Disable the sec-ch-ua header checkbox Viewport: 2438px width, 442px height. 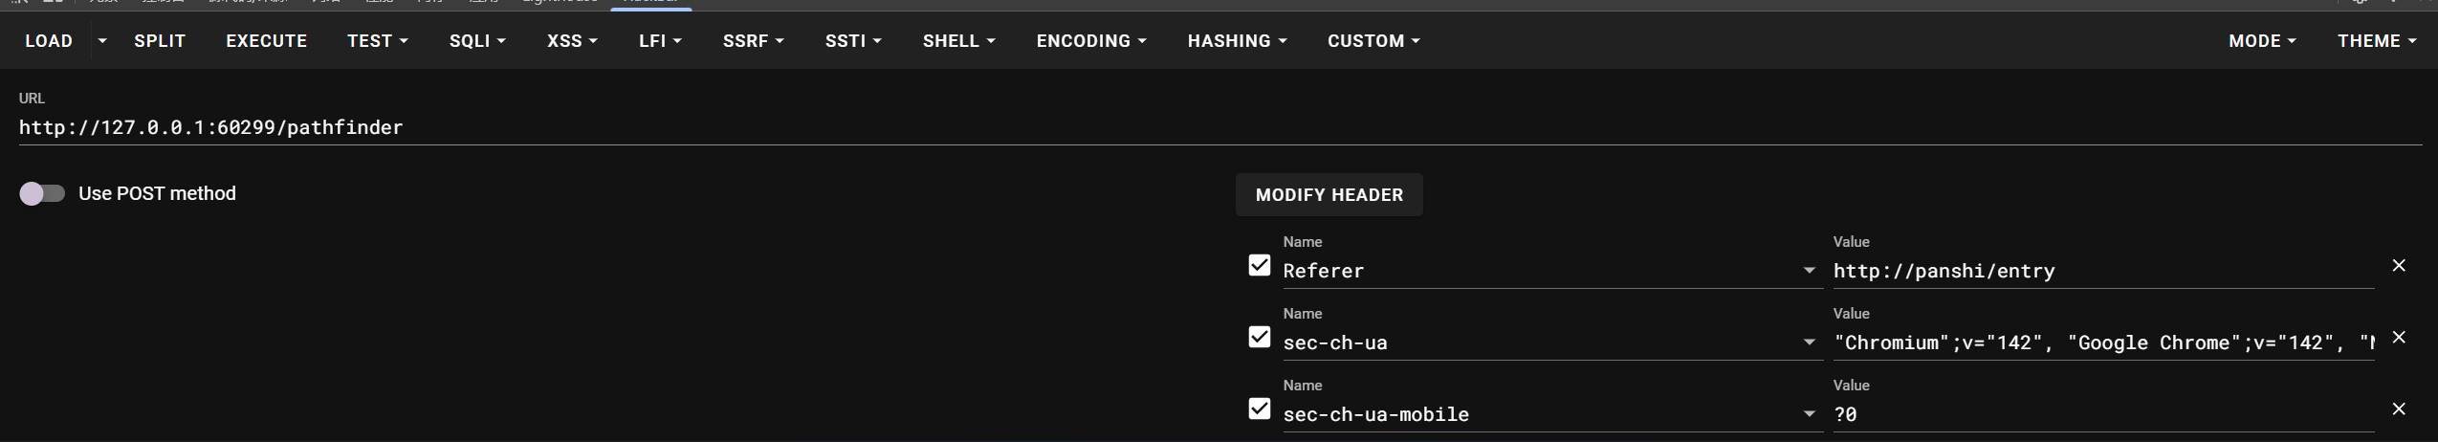[x=1260, y=337]
